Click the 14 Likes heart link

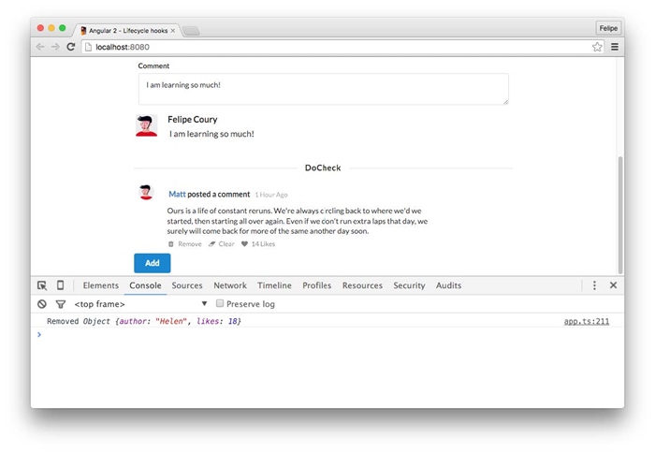(258, 244)
